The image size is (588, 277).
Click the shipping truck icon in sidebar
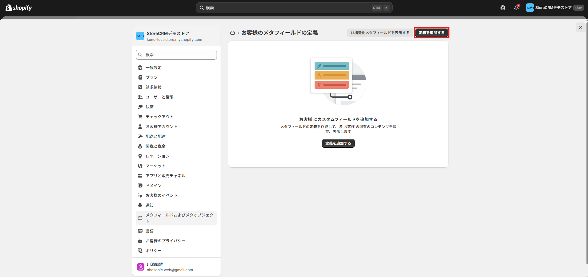tap(140, 136)
